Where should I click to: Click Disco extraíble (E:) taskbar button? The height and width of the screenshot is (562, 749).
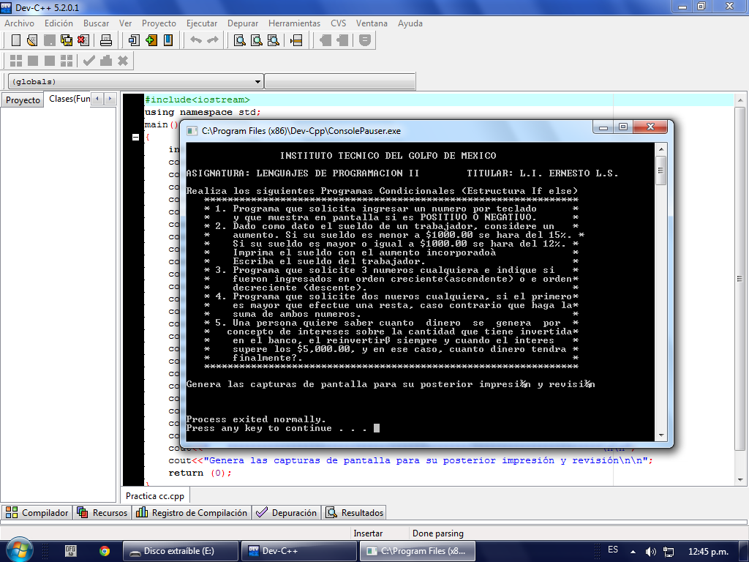181,550
